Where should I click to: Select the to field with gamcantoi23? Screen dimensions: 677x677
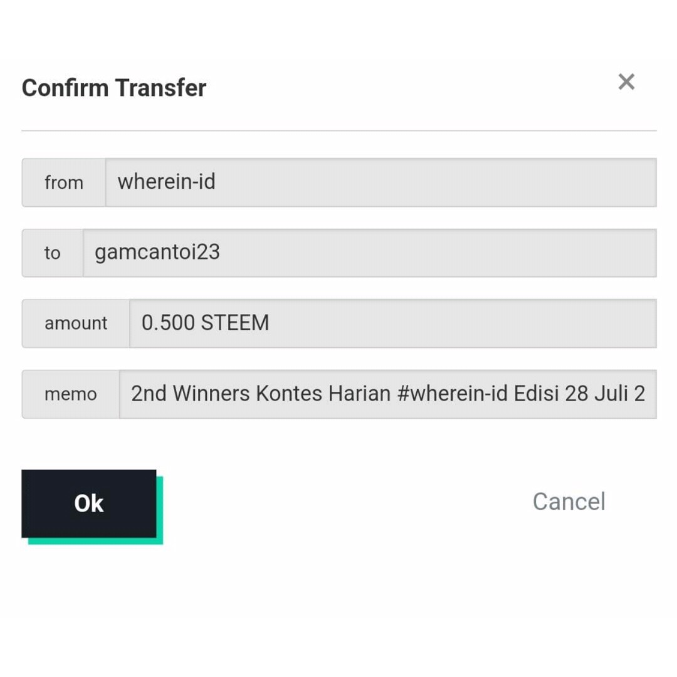click(x=369, y=253)
